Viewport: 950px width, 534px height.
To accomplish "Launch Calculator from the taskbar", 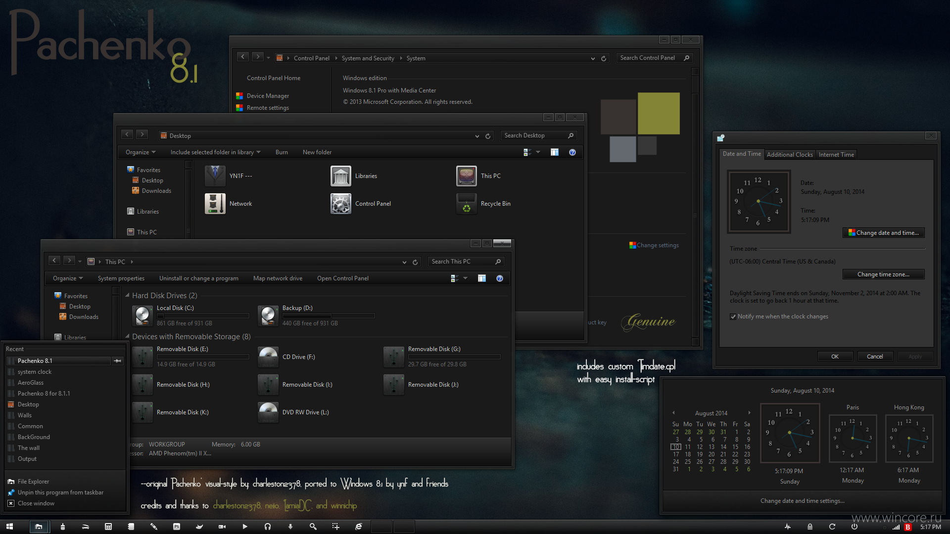I will 108,527.
